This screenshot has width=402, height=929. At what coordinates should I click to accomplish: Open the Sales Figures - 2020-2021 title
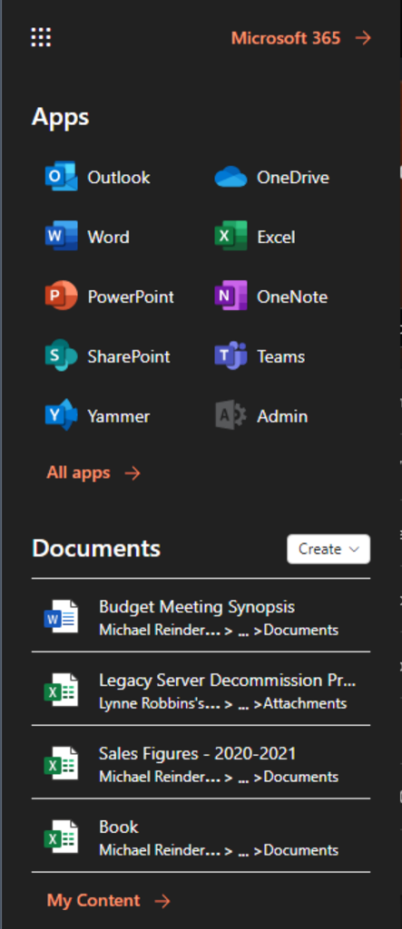coord(198,754)
